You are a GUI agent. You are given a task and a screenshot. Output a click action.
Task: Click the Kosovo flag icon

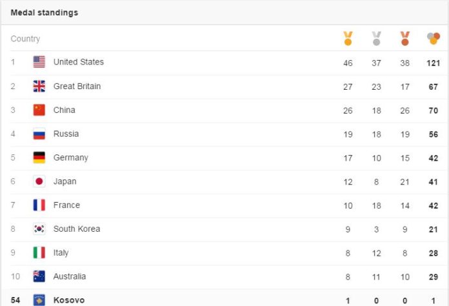tap(39, 300)
